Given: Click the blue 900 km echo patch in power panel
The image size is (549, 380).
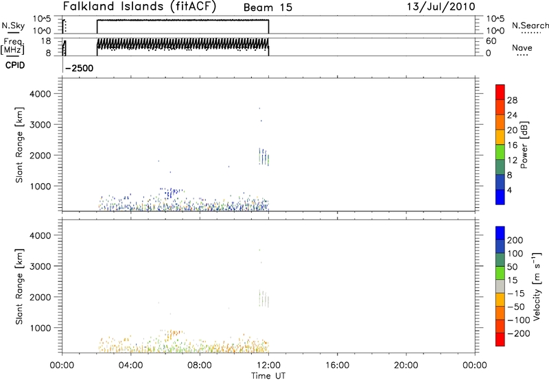Looking at the screenshot, I should pos(172,192).
